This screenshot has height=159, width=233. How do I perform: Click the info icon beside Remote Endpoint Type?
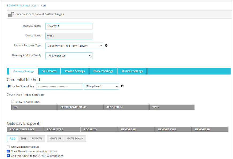(x=106, y=46)
